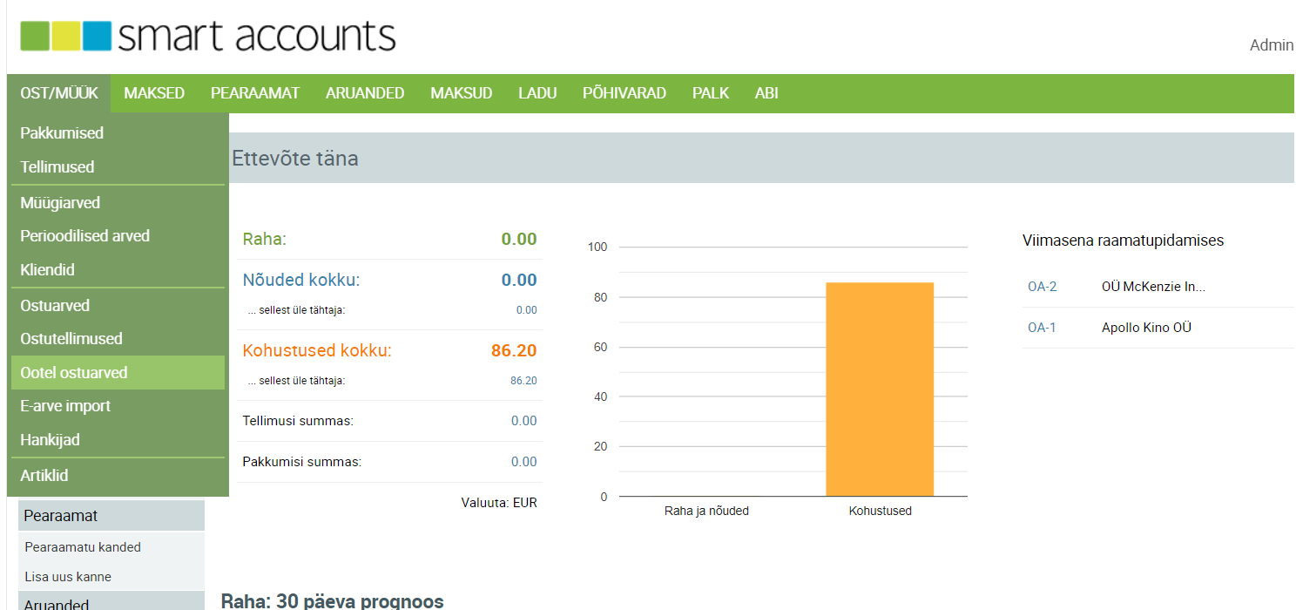Choose Kliendid in the menu
The image size is (1296, 610).
(x=118, y=270)
